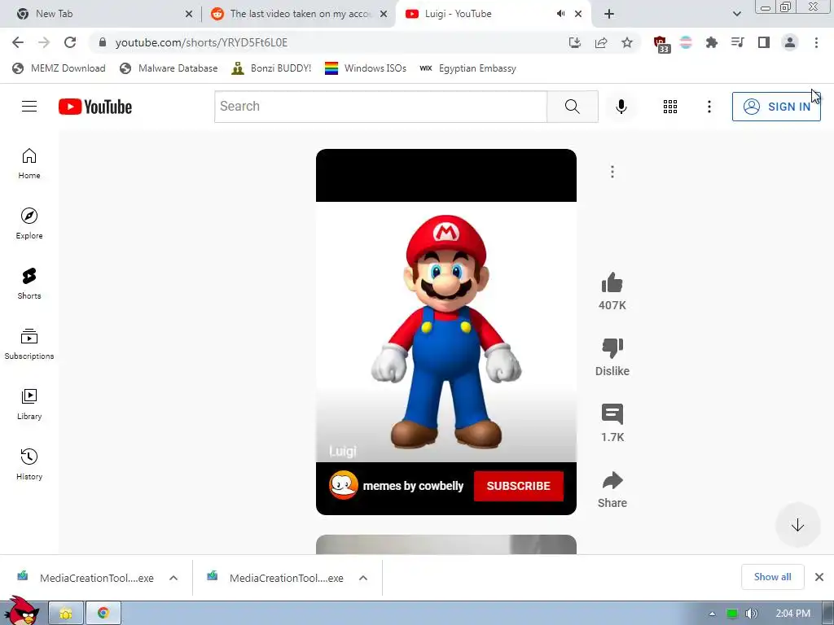Open comments with 1.7K count
This screenshot has width=834, height=625.
coord(612,414)
